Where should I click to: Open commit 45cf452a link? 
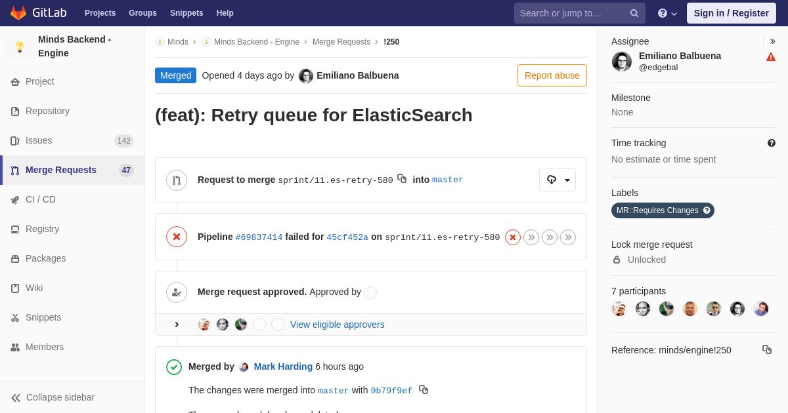(x=347, y=237)
